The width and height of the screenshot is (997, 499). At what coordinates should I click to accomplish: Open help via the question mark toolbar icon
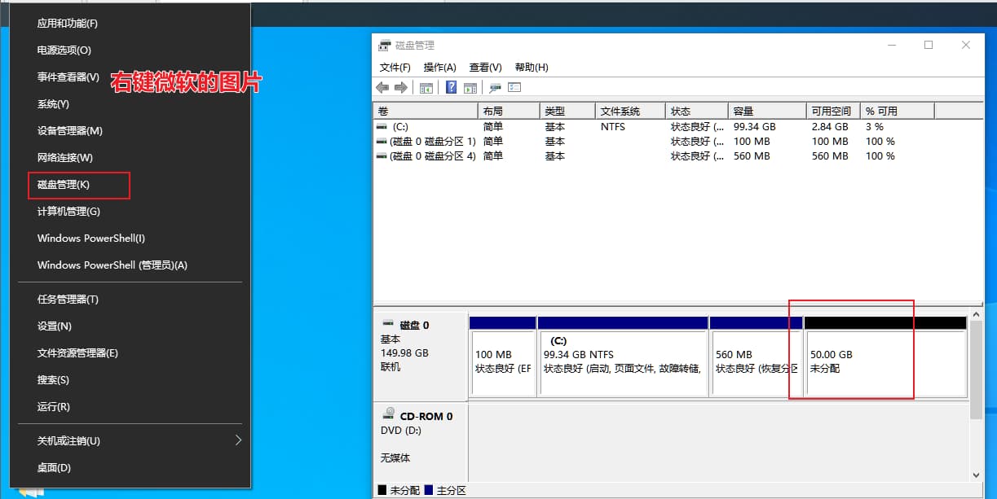pyautogui.click(x=451, y=87)
